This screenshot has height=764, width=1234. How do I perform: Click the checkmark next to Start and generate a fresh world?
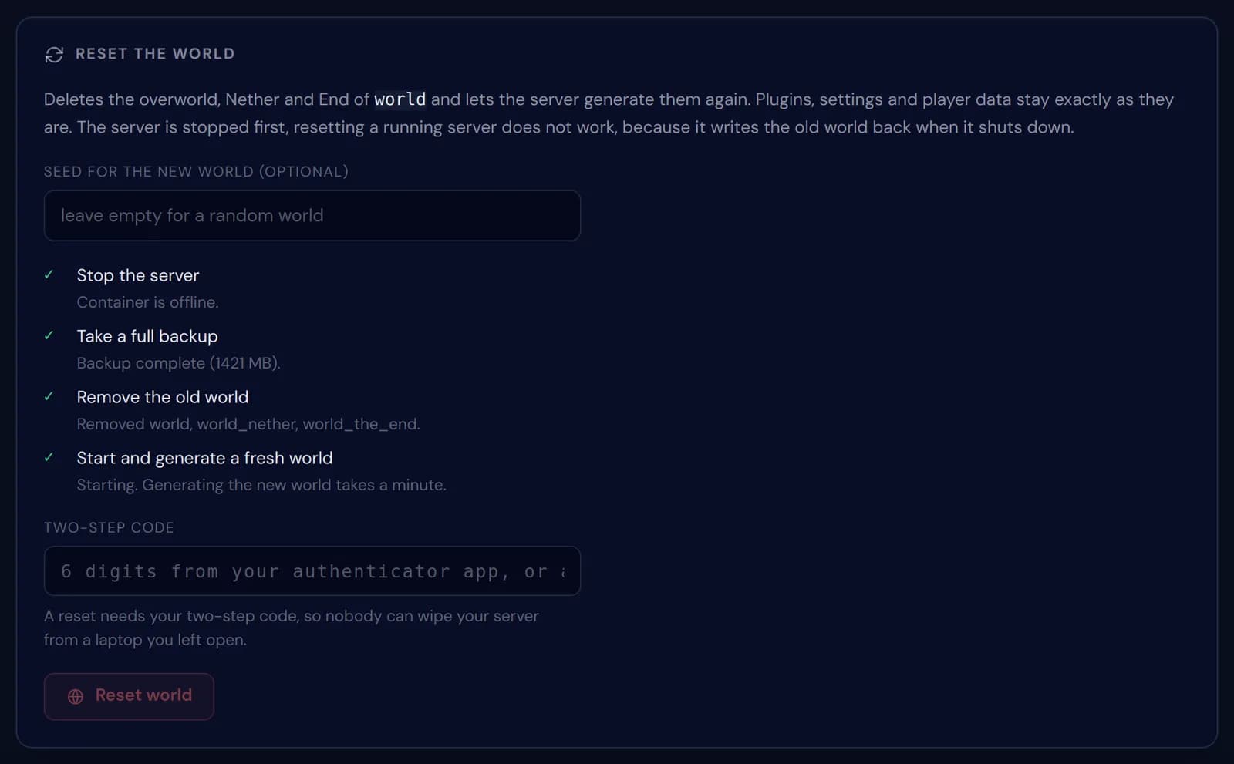click(x=49, y=457)
